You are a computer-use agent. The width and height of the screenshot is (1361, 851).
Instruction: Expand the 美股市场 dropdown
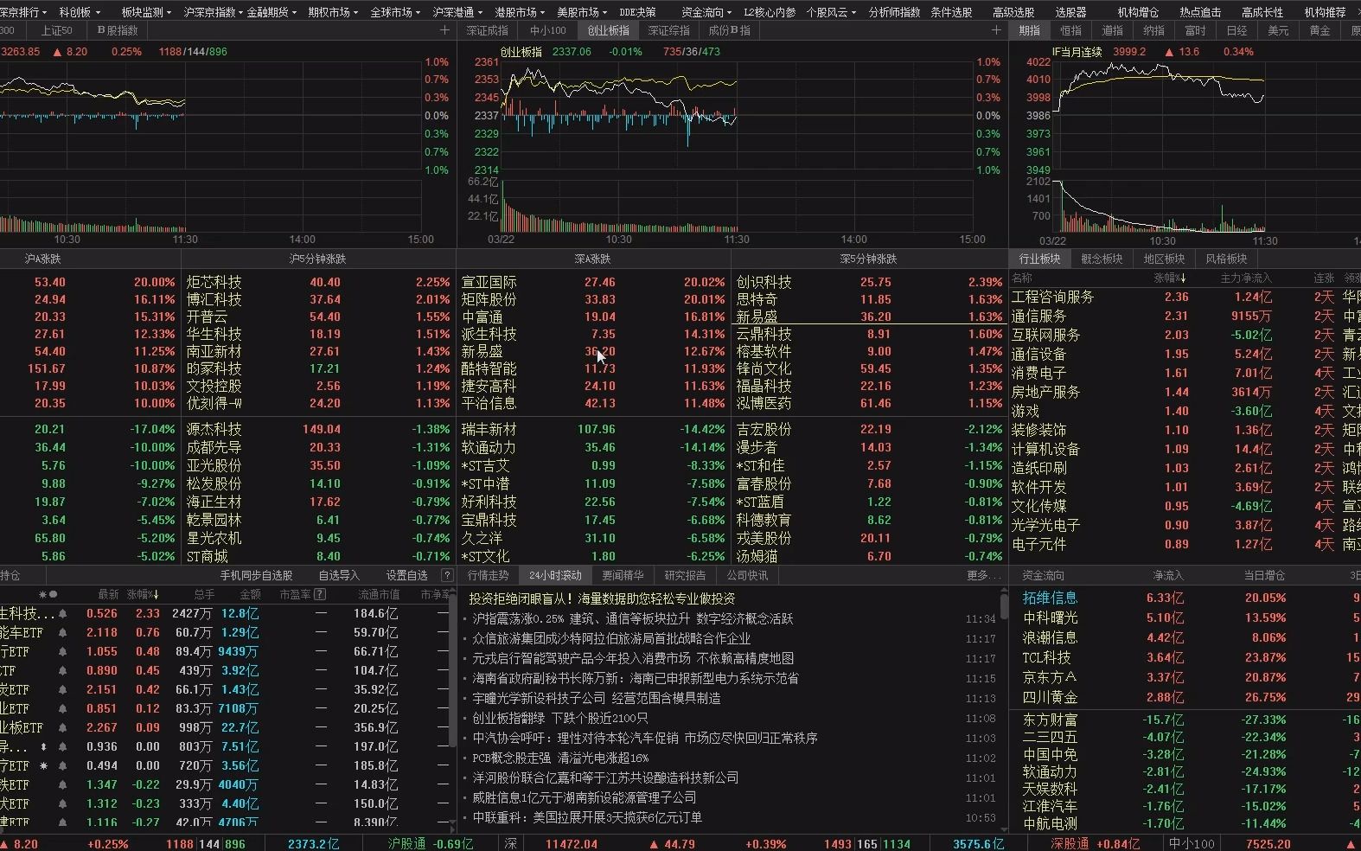[x=582, y=12]
